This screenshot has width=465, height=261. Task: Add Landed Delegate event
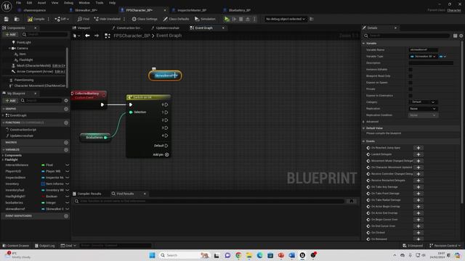(x=418, y=154)
